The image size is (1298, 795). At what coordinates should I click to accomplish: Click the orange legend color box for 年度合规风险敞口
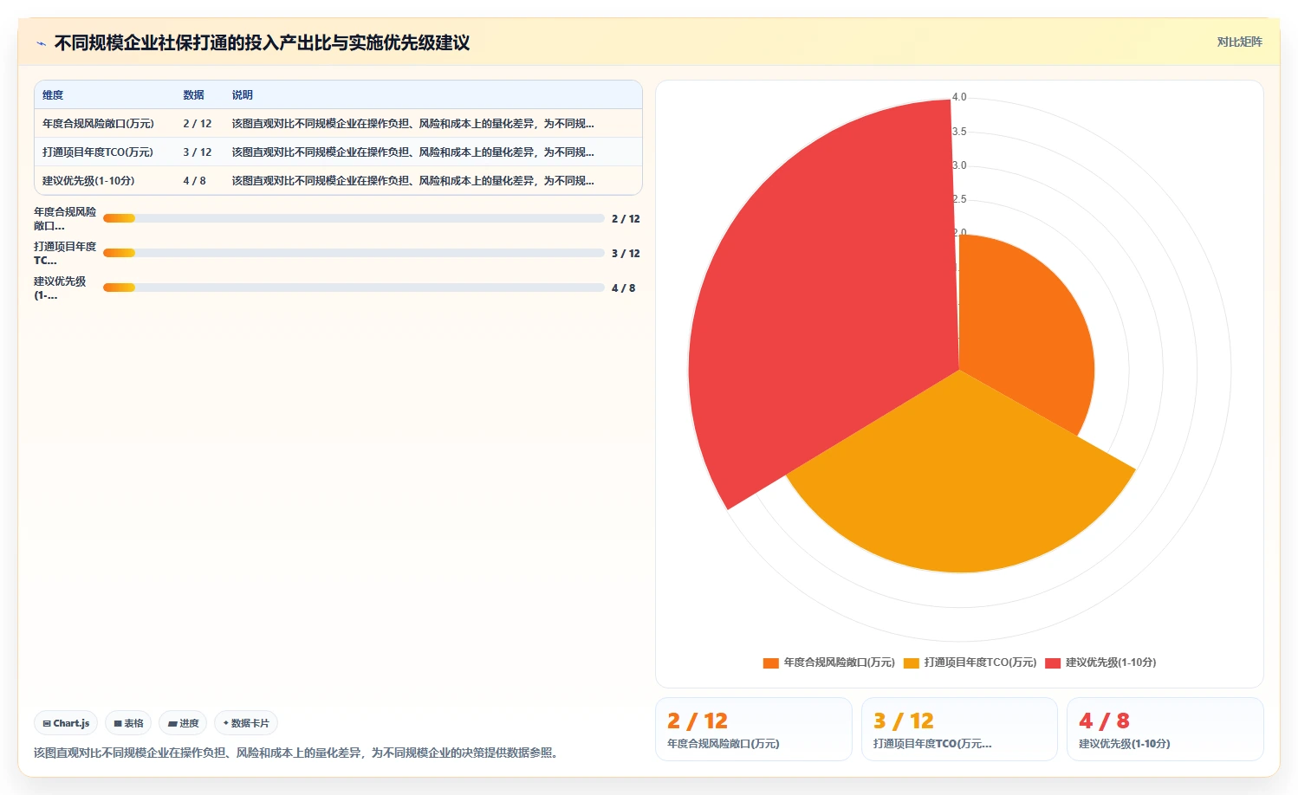pos(770,663)
